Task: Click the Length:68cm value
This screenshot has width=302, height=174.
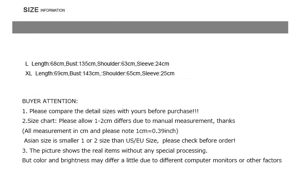Action: coord(48,64)
